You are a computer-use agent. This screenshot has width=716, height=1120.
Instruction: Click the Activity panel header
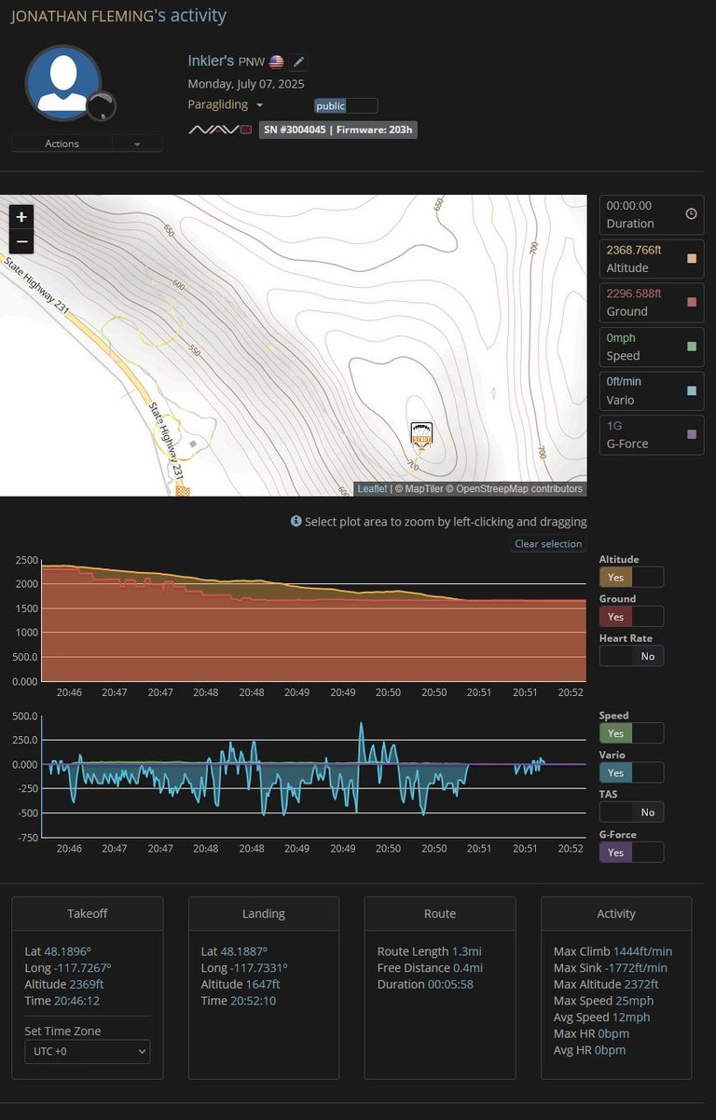click(x=616, y=914)
